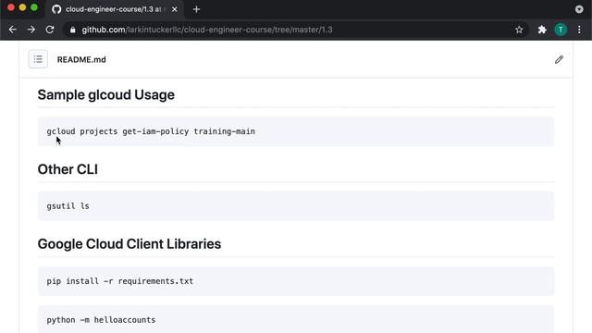Viewport: 592px width, 333px height.
Task: Click the Other CLI heading
Action: tap(68, 169)
